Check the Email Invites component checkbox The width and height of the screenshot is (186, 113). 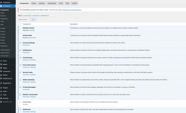coord(20,102)
